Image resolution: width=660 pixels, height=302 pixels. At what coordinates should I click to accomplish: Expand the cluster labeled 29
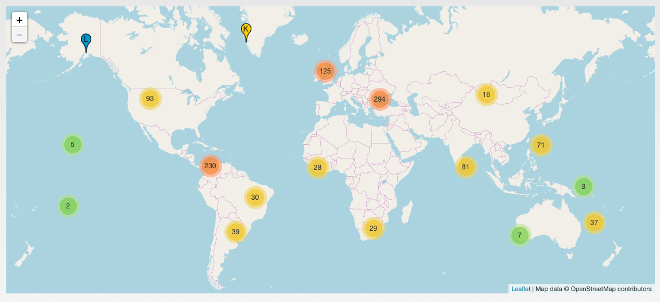[x=373, y=229]
